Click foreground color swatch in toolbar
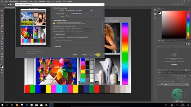 (1, 66)
